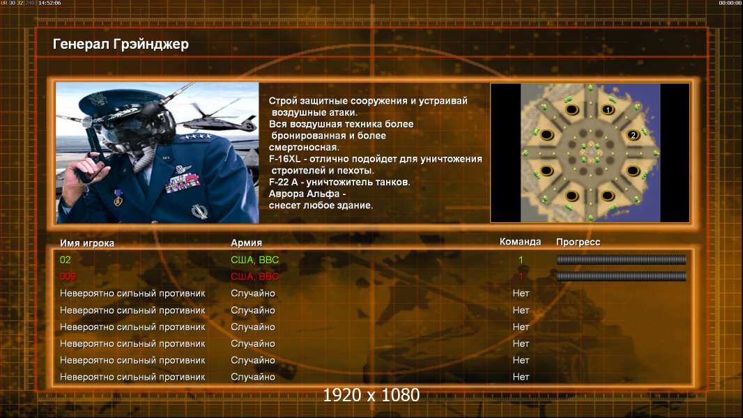The image size is (743, 418).
Task: Pick the empty start slot left of marker 1
Action: pyautogui.click(x=572, y=110)
